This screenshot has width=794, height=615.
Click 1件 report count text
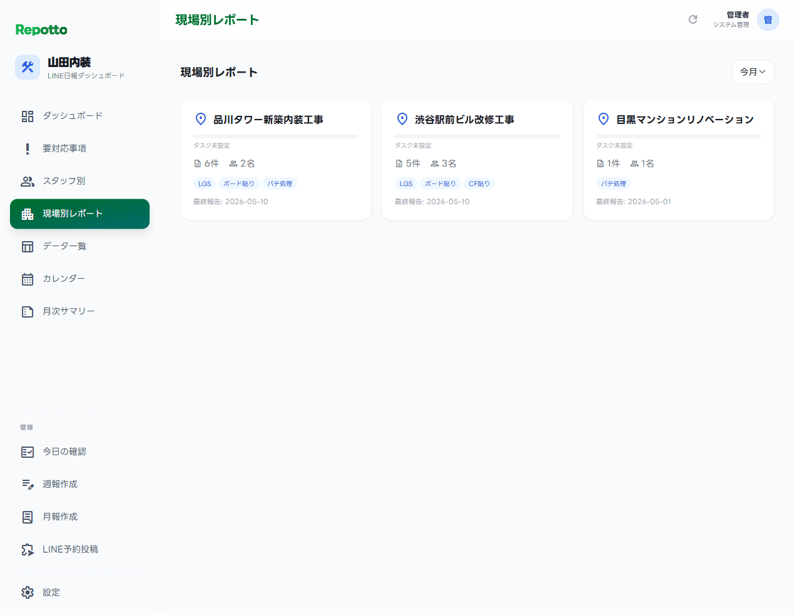(614, 163)
